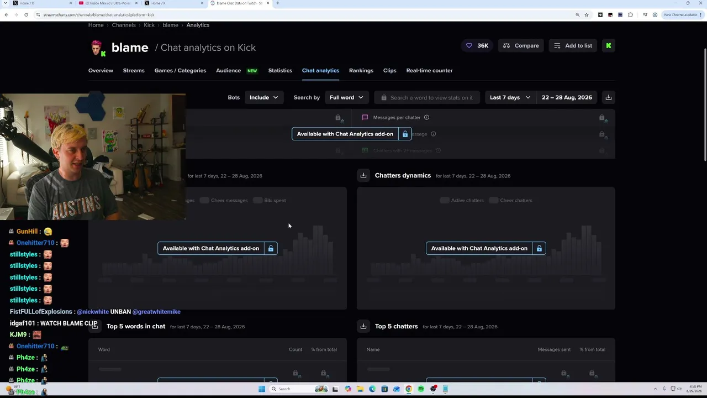Select the Chat analytics tab
Viewport: 707px width, 398px height.
pyautogui.click(x=320, y=71)
